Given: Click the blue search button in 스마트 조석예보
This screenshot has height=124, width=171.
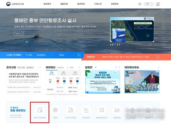Looking at the screenshot, I should (79, 55).
